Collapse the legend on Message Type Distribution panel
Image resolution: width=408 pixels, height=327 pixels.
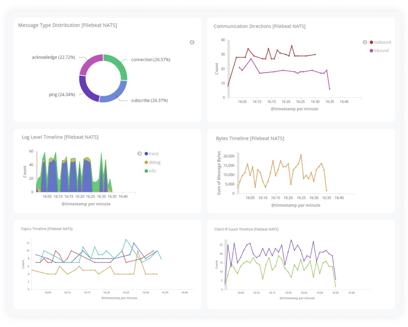pos(192,42)
